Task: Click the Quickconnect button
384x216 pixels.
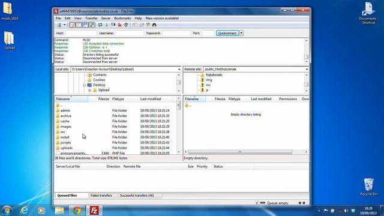Action: click(227, 33)
